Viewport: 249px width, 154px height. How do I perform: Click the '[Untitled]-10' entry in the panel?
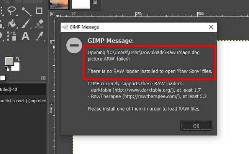click(23, 89)
